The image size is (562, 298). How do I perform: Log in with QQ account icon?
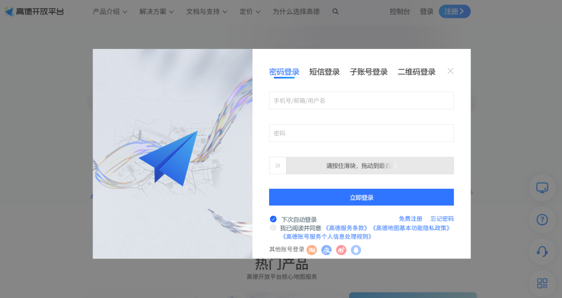[356, 250]
